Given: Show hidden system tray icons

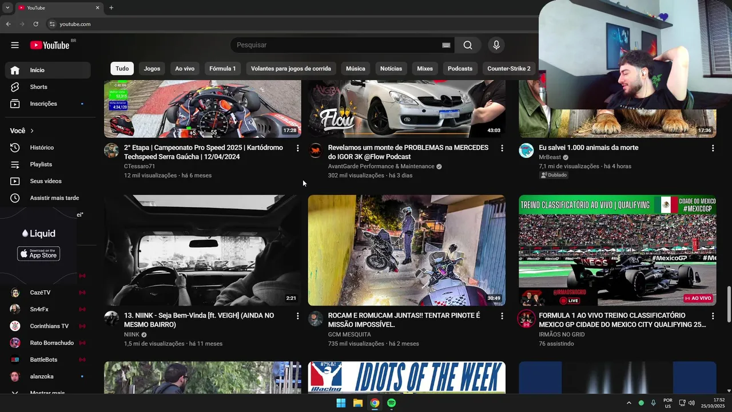Looking at the screenshot, I should coord(628,403).
